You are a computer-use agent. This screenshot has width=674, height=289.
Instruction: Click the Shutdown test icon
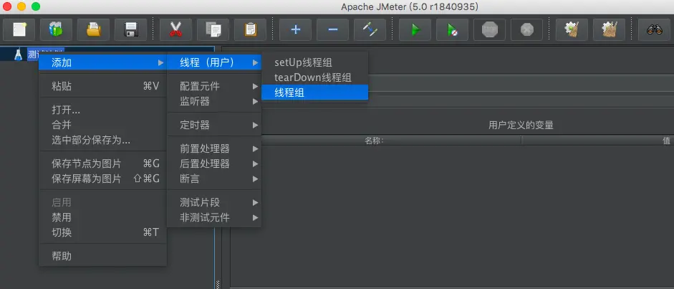click(526, 29)
